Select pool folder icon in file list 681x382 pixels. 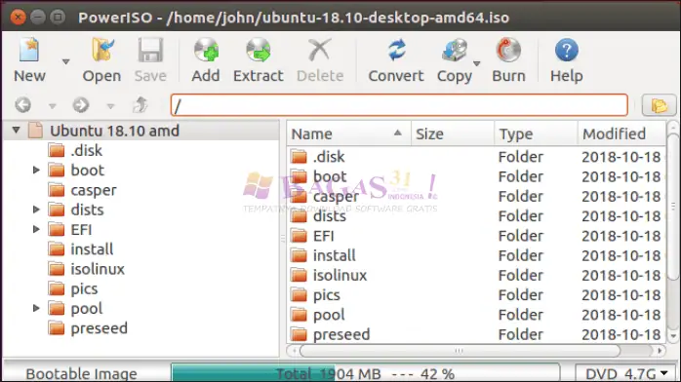299,315
